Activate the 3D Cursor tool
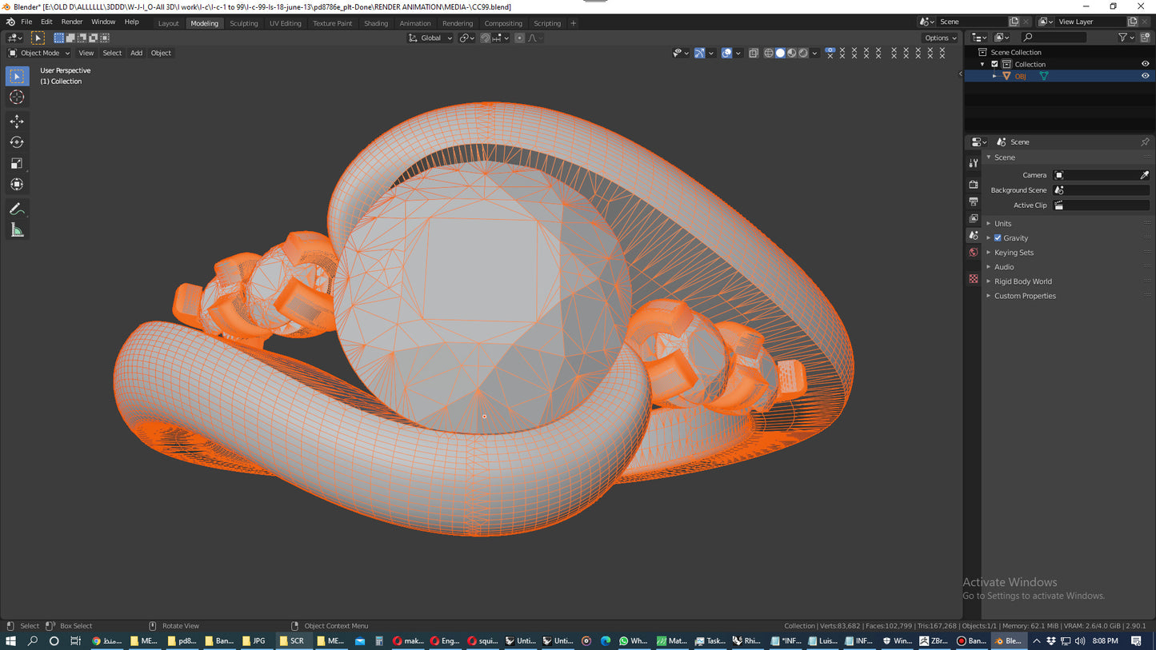The width and height of the screenshot is (1156, 650). (17, 97)
